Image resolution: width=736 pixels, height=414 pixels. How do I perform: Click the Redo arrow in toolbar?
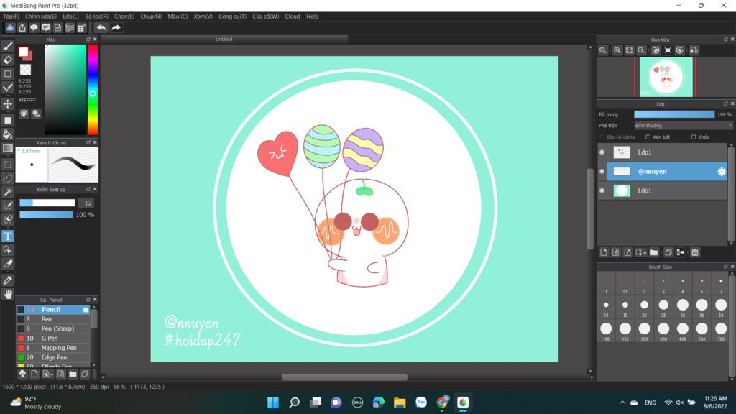click(116, 28)
